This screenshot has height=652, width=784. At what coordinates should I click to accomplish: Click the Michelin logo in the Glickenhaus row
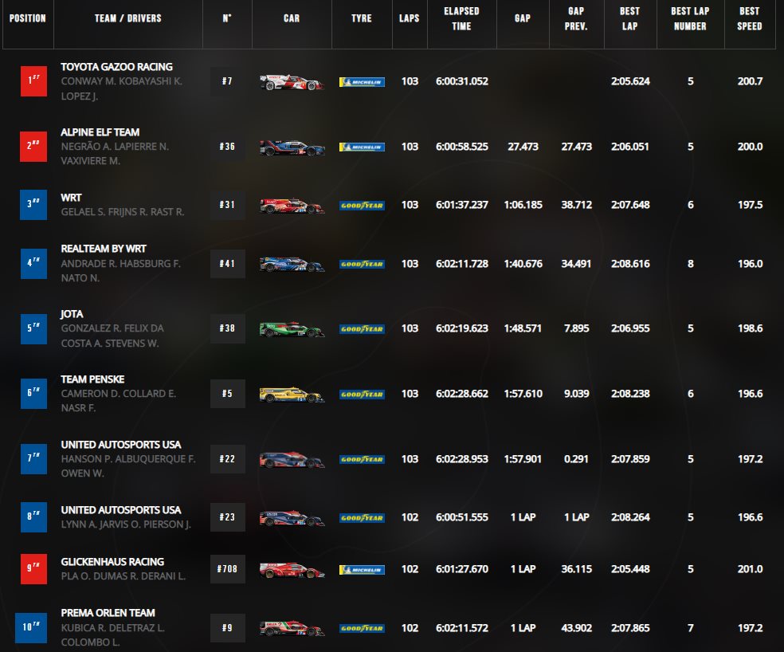pyautogui.click(x=362, y=570)
